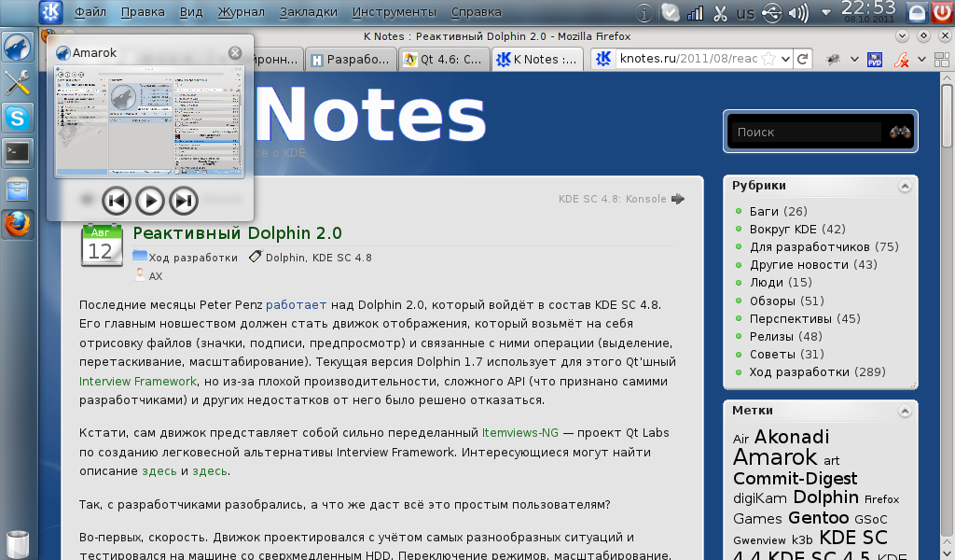Select the 'K Notes' tab
955x560 pixels.
click(537, 59)
